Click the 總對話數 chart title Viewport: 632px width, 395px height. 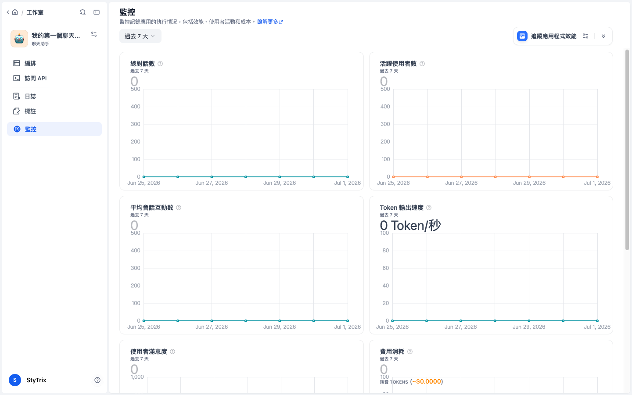click(143, 64)
